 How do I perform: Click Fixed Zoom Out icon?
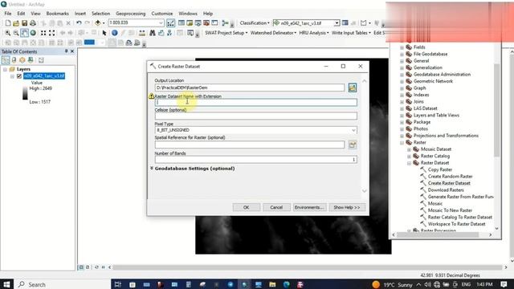[x=51, y=33]
